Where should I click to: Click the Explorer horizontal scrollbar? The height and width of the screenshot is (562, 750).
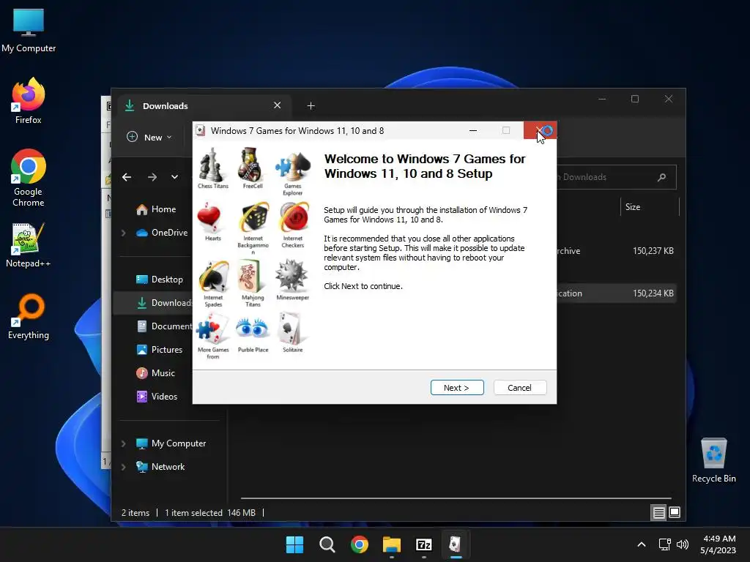point(456,498)
